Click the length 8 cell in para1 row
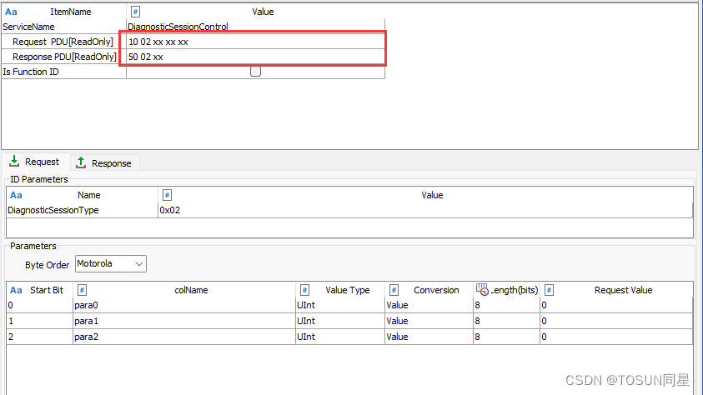 click(x=506, y=321)
